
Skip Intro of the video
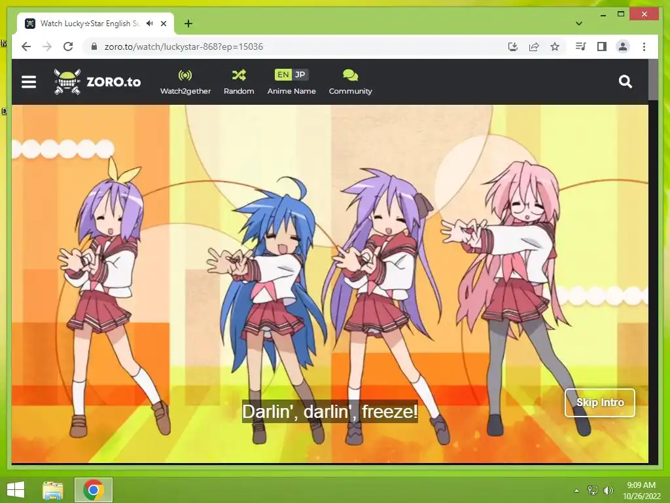coord(599,403)
